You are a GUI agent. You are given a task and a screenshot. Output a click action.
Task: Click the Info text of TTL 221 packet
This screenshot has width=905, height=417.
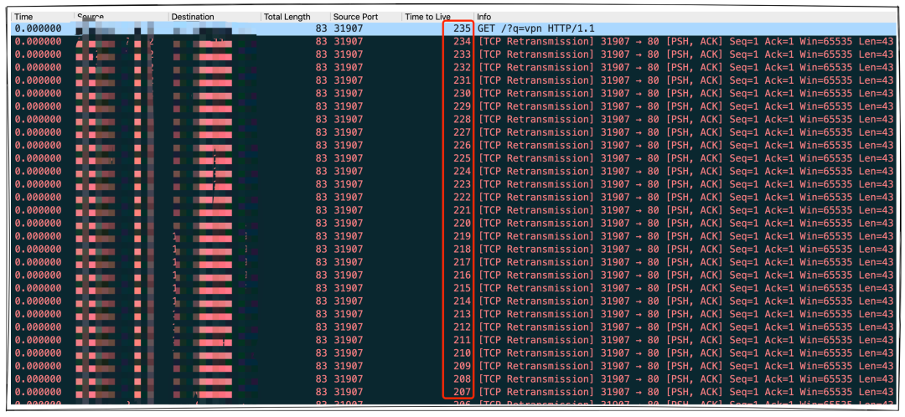(670, 210)
